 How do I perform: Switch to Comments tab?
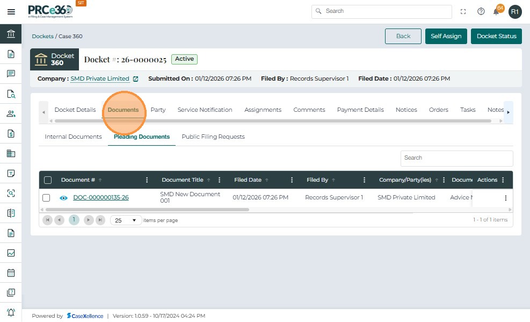(309, 110)
